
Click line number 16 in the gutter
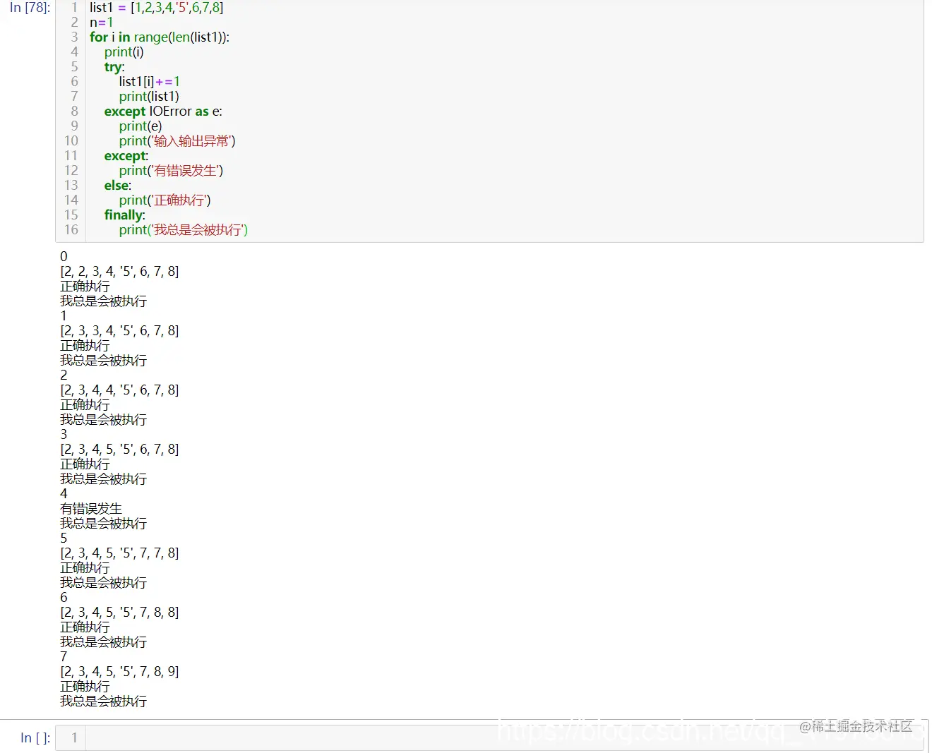(x=71, y=230)
